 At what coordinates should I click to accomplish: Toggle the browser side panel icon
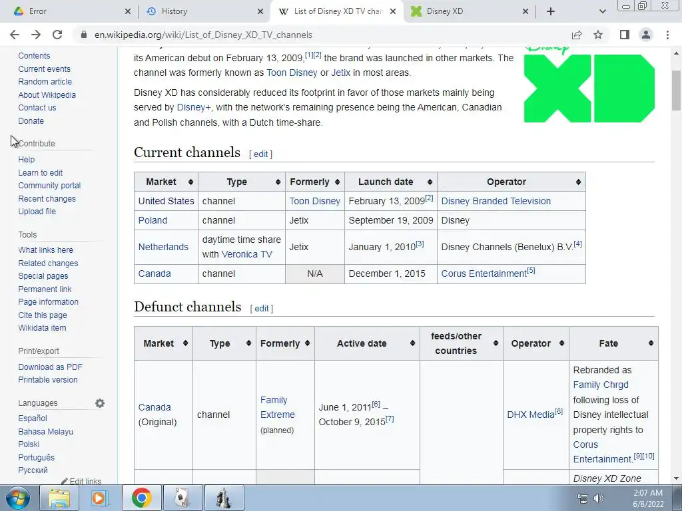click(x=625, y=35)
